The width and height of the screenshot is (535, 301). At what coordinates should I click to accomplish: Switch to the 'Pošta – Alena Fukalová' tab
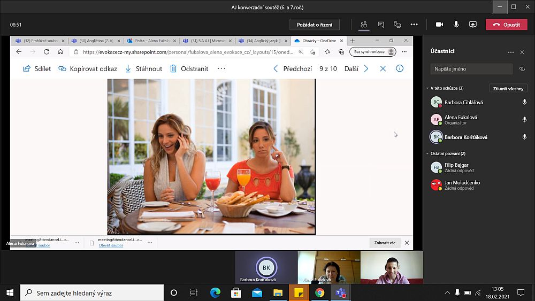pyautogui.click(x=150, y=41)
